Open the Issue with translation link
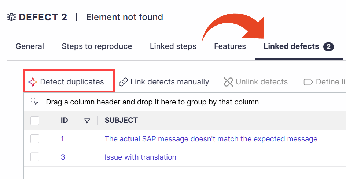The height and width of the screenshot is (179, 346). click(x=140, y=157)
